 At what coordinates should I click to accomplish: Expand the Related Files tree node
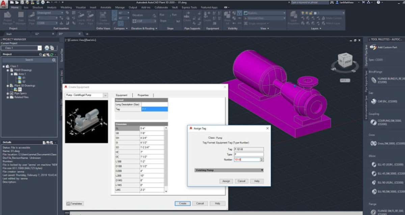[7, 97]
